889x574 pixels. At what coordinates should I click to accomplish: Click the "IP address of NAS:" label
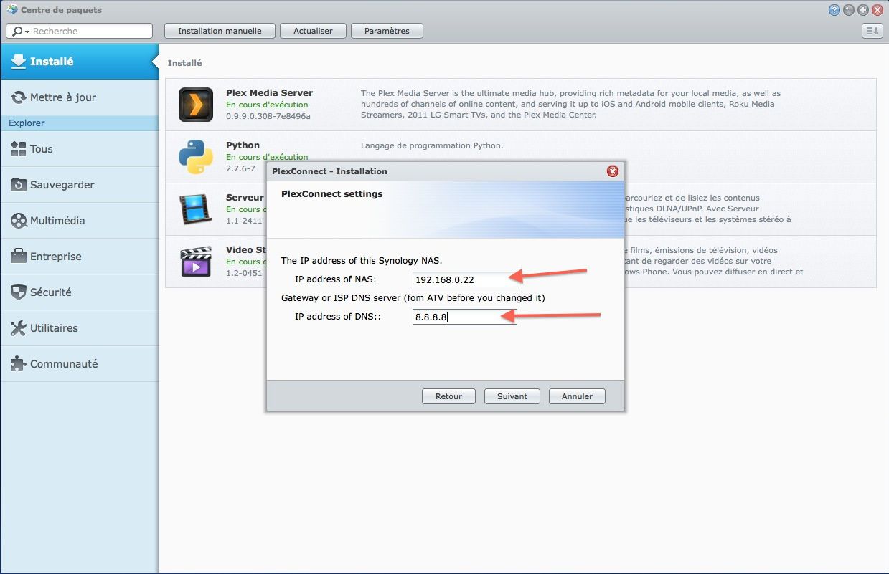click(336, 279)
